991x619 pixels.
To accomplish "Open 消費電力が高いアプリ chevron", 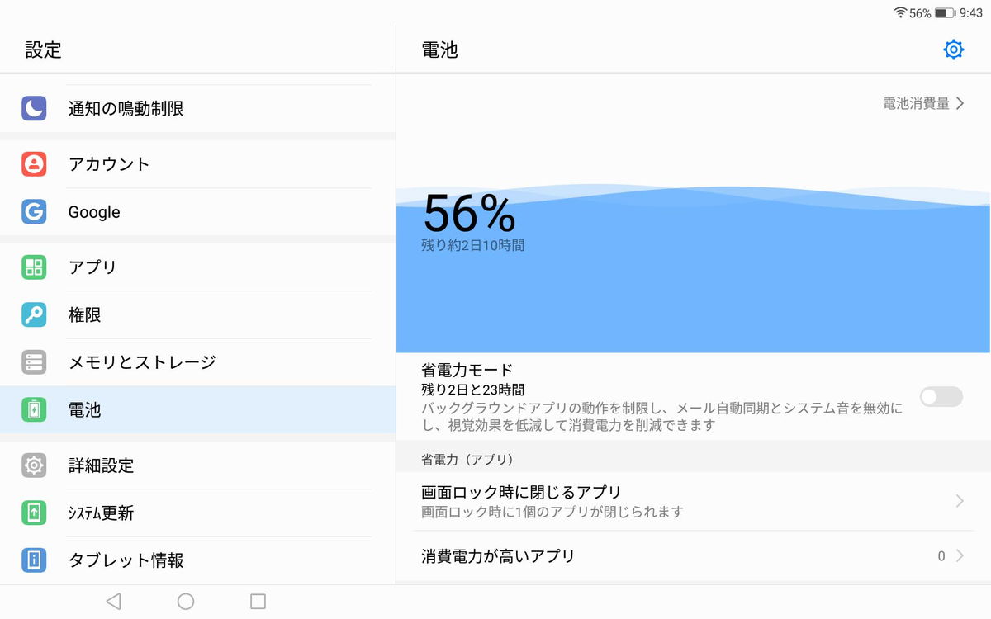I will pyautogui.click(x=960, y=556).
